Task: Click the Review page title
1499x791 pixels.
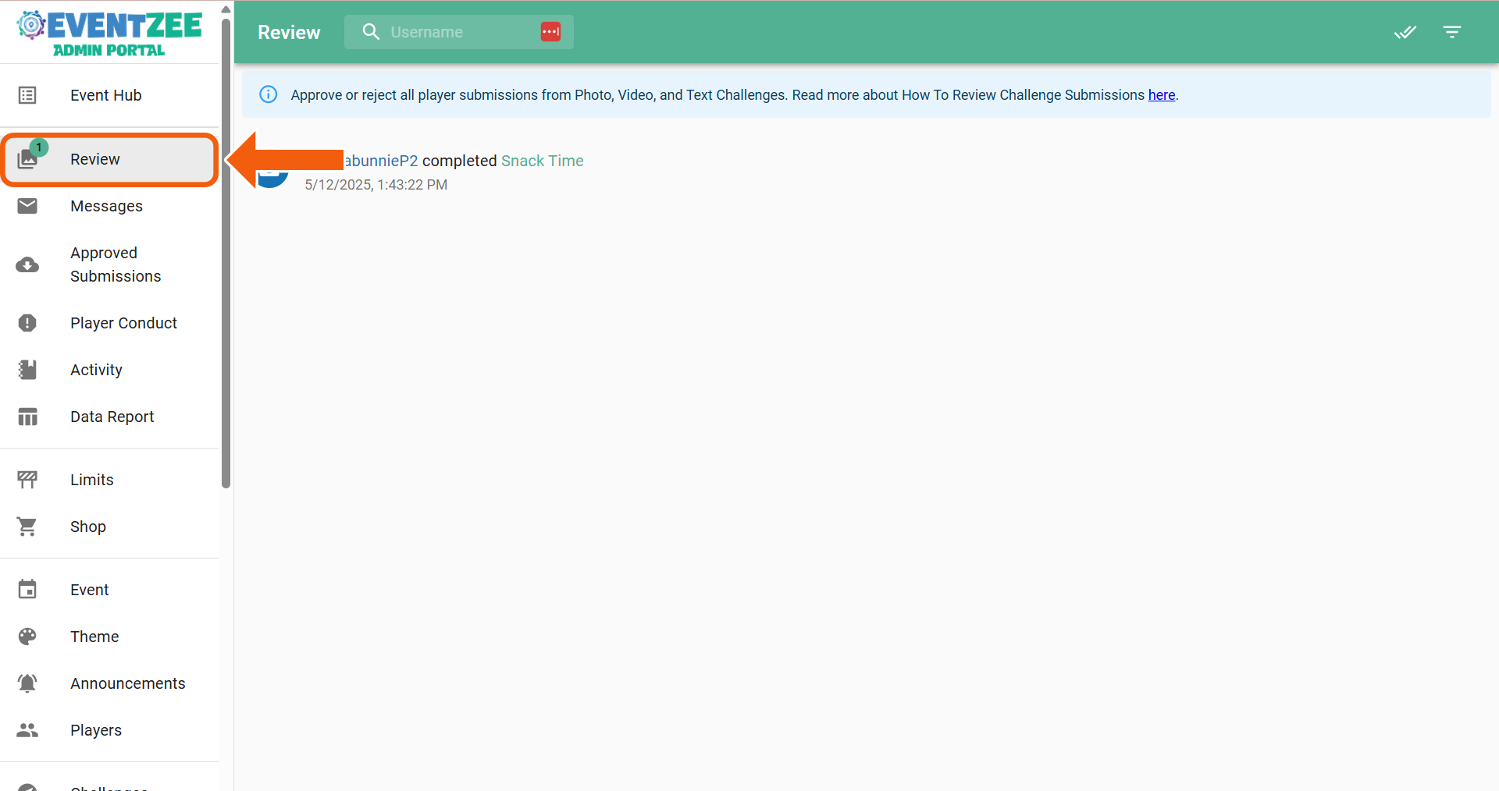Action: click(x=289, y=32)
